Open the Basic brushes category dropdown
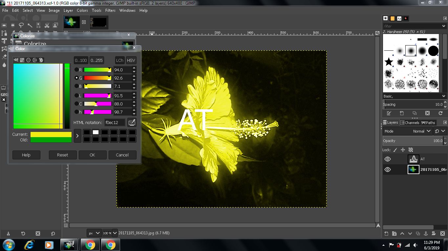Viewport: 448px width, 251px height. pyautogui.click(x=414, y=96)
